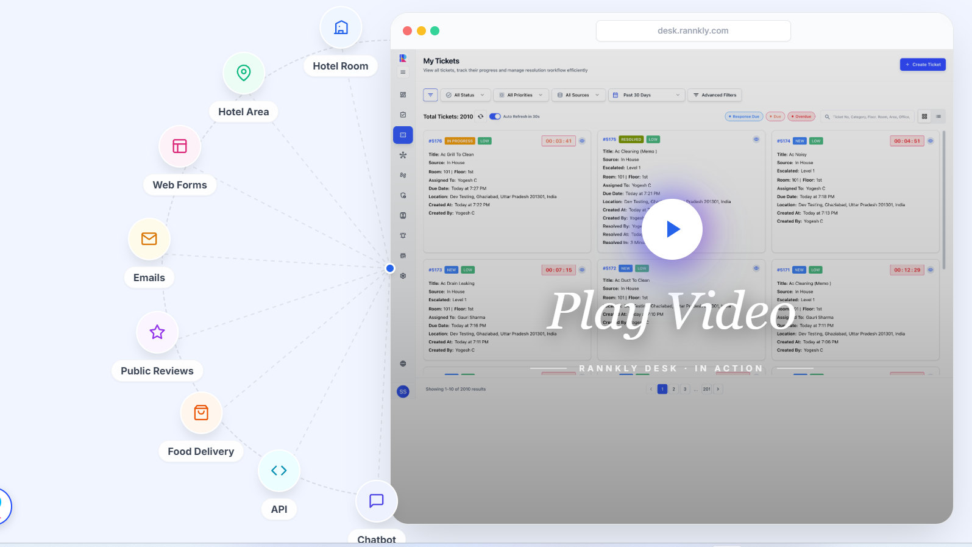
Task: Click the Total Tickets: 2010 text
Action: (448, 116)
